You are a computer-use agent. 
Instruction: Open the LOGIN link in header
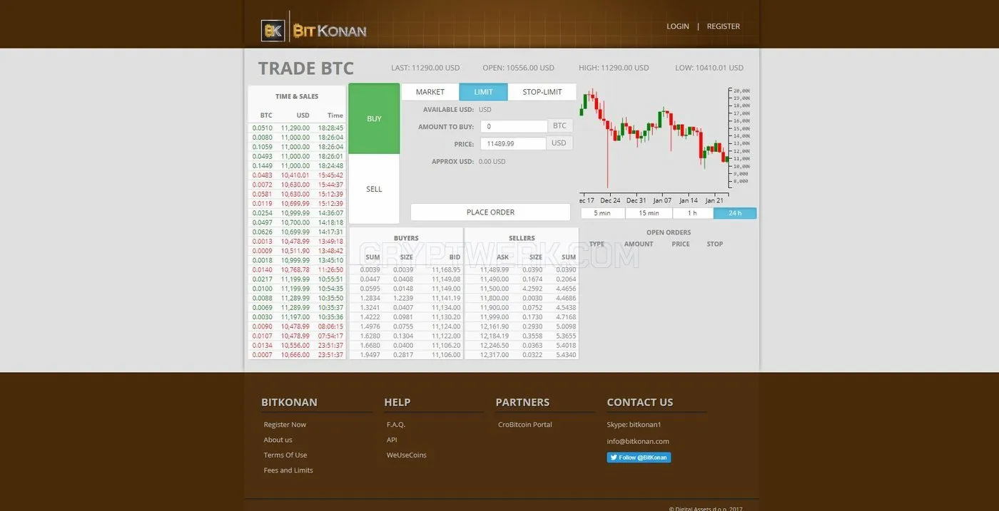pyautogui.click(x=678, y=26)
